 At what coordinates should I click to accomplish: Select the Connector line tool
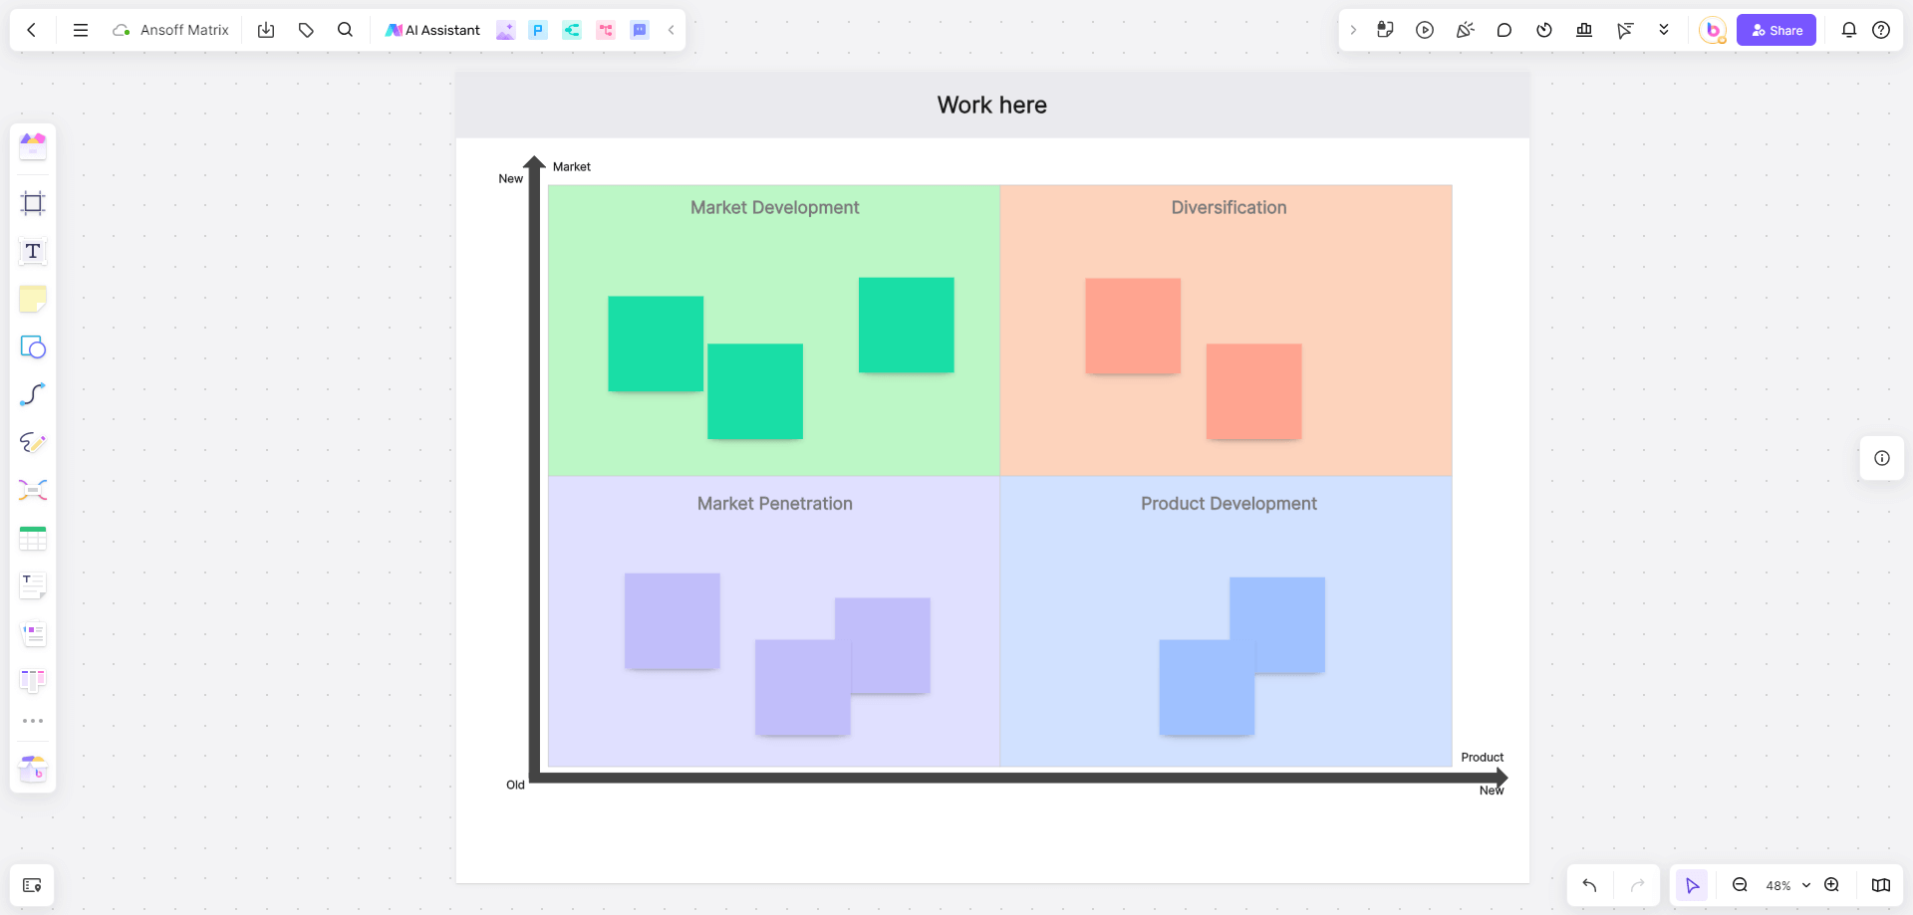pyautogui.click(x=33, y=394)
